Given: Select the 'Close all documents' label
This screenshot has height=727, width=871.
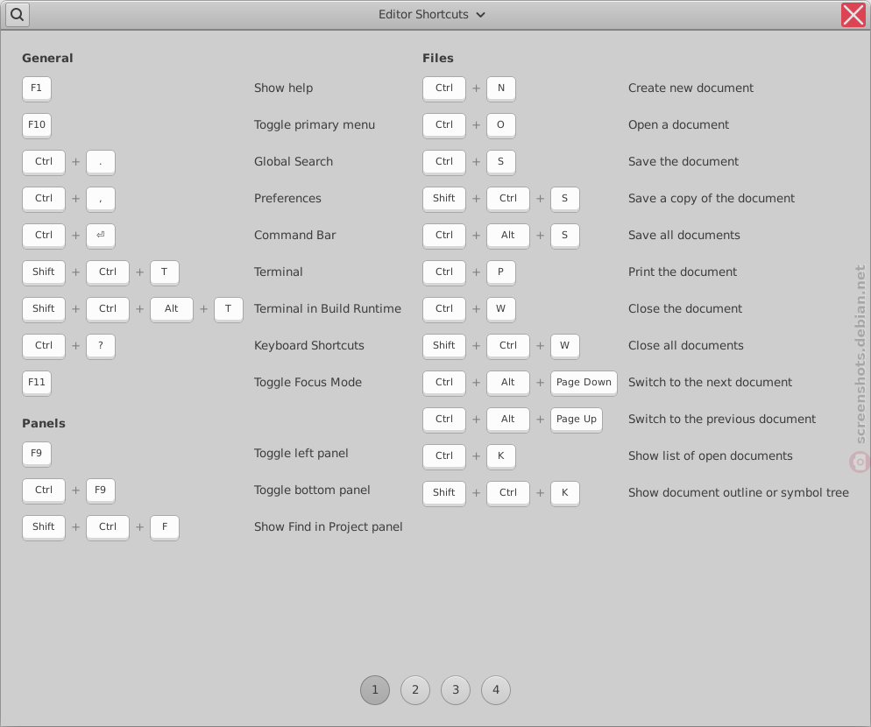Looking at the screenshot, I should (x=685, y=345).
